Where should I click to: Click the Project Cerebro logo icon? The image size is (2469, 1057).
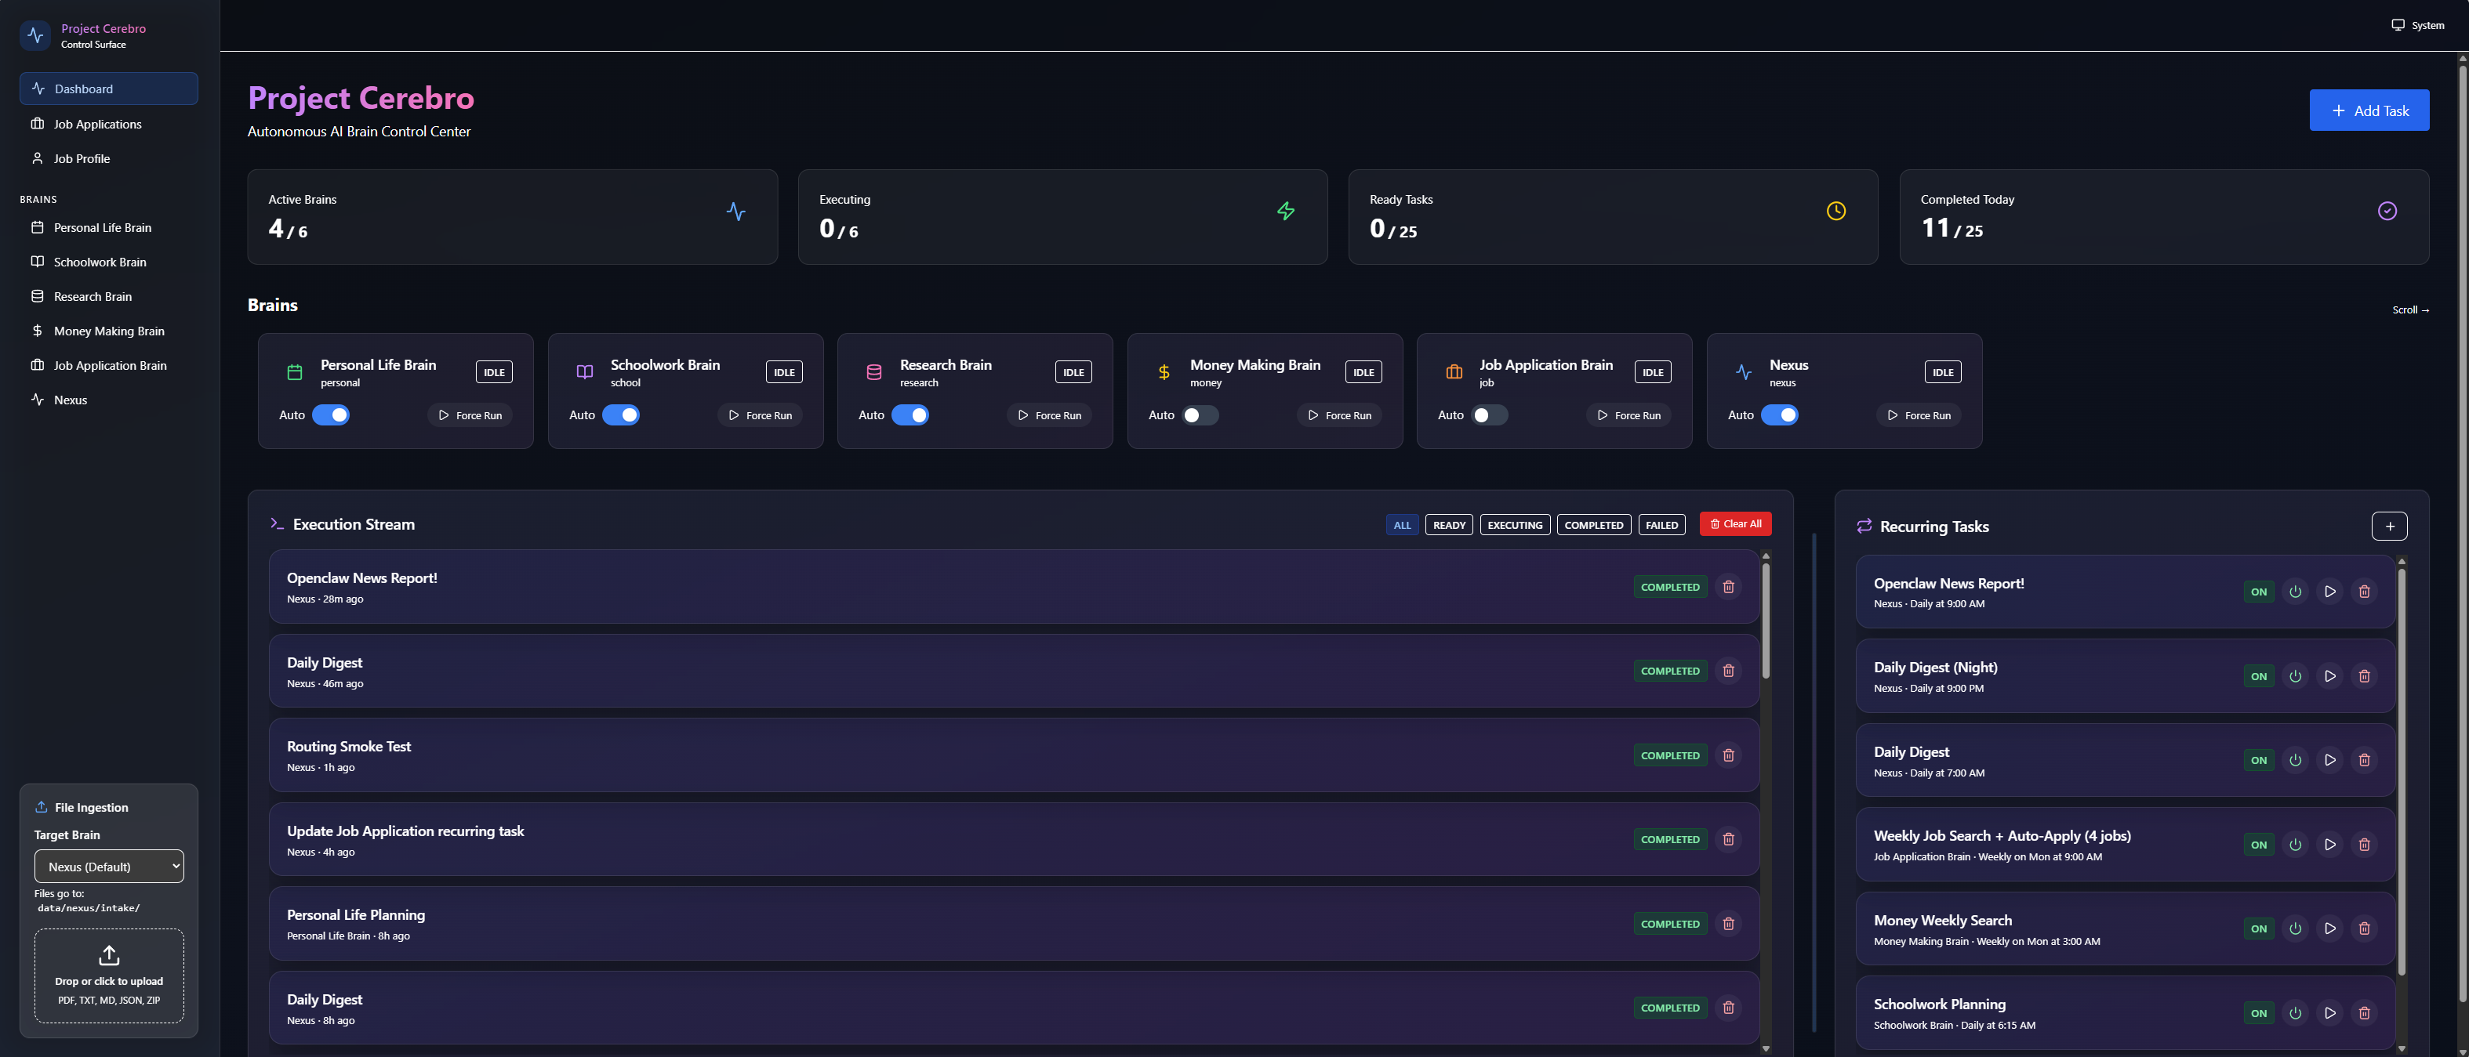pos(35,35)
